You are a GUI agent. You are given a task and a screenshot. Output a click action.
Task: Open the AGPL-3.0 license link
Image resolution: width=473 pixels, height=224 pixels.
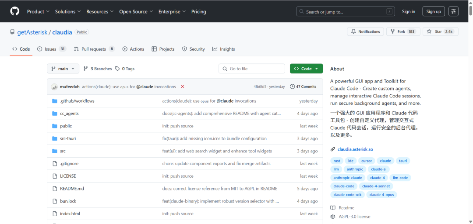(x=350, y=217)
